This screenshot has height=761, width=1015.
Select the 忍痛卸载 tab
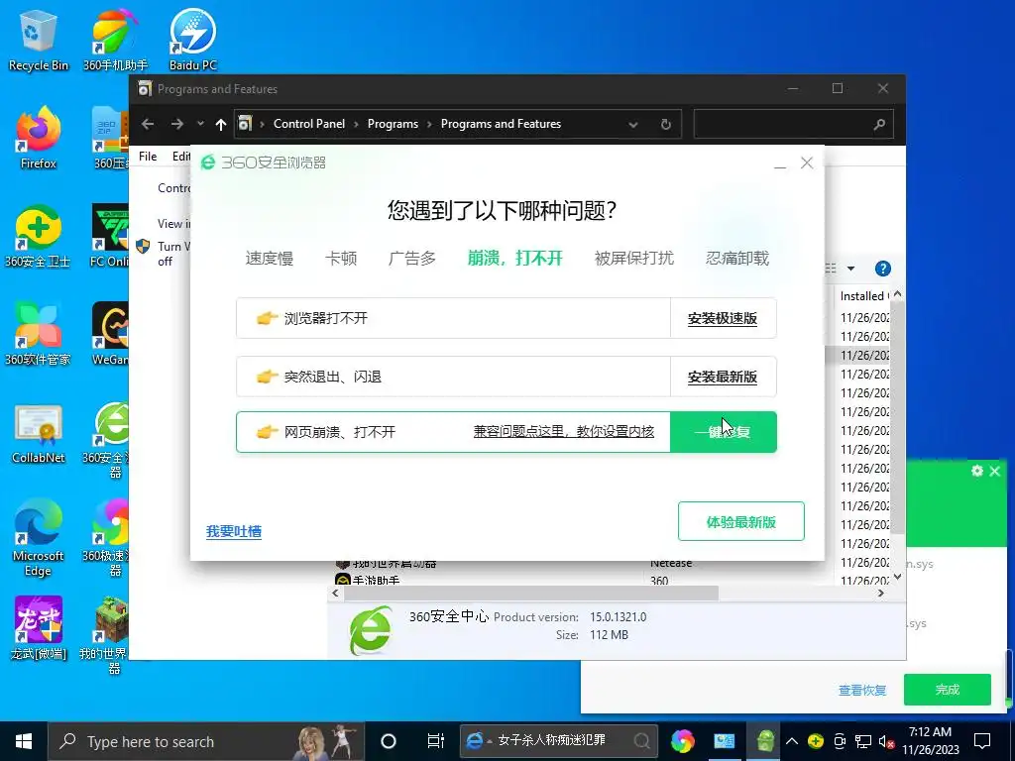[x=737, y=259]
